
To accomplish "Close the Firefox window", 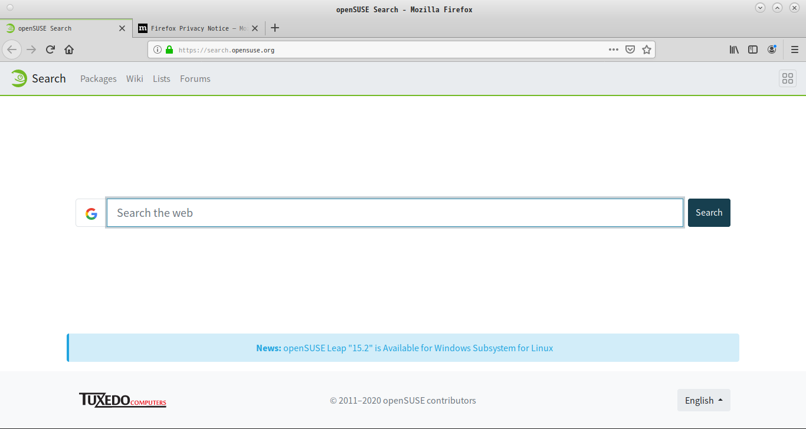I will coord(795,8).
